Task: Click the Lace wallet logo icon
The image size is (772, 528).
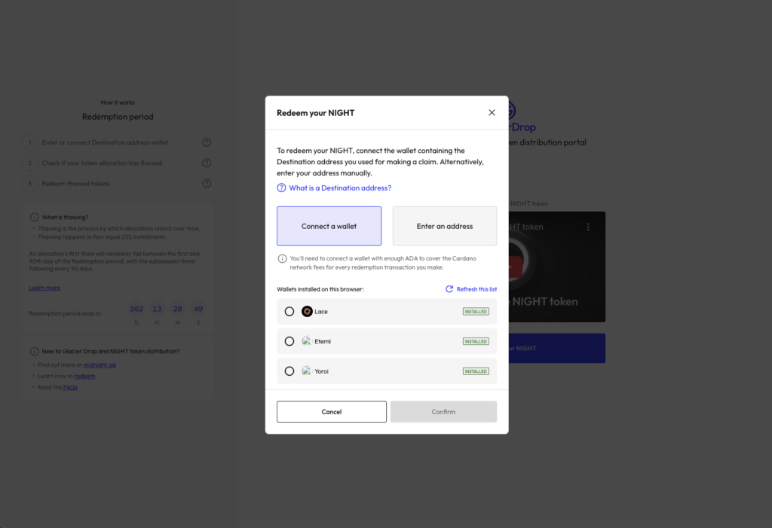Action: tap(307, 311)
